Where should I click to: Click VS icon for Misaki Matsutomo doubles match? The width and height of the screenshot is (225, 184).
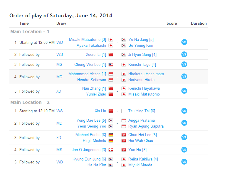click(x=184, y=42)
